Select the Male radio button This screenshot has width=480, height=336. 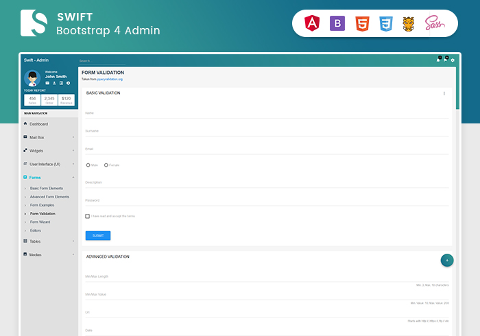pos(88,165)
